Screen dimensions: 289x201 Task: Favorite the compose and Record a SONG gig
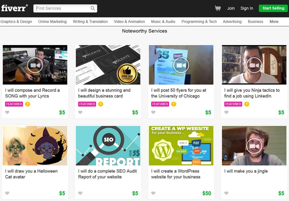7,112
